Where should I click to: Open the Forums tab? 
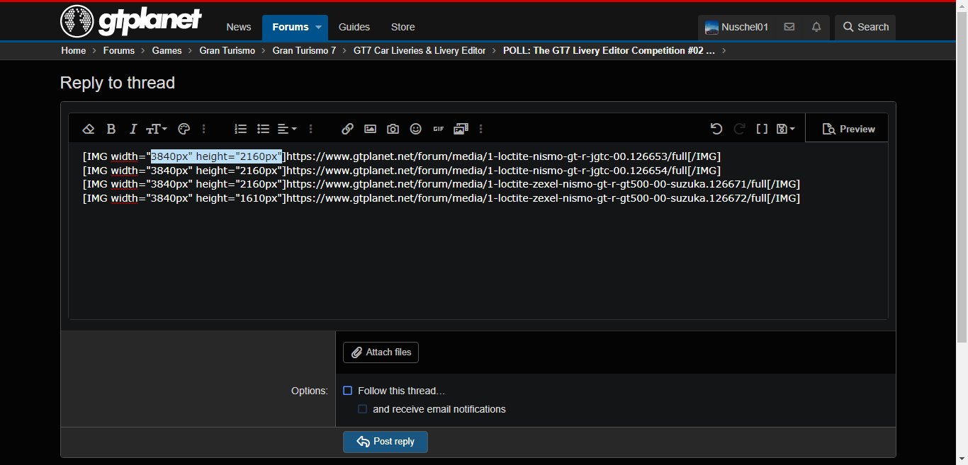291,27
